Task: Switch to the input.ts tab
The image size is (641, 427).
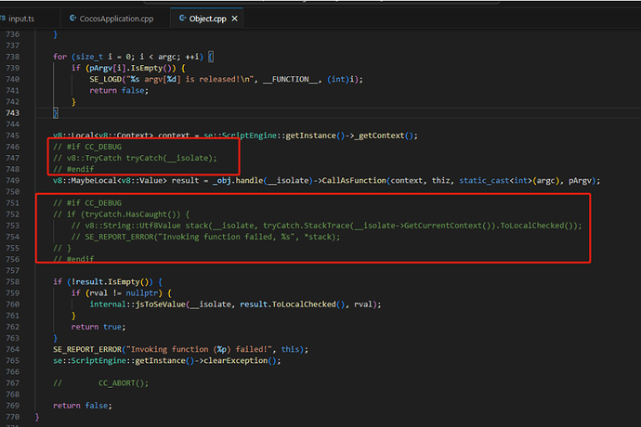Action: (x=27, y=18)
